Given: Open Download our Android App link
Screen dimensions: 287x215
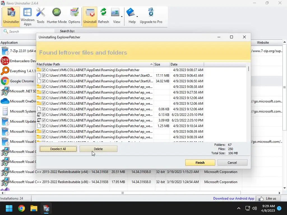Looking at the screenshot, I should 233,198.
